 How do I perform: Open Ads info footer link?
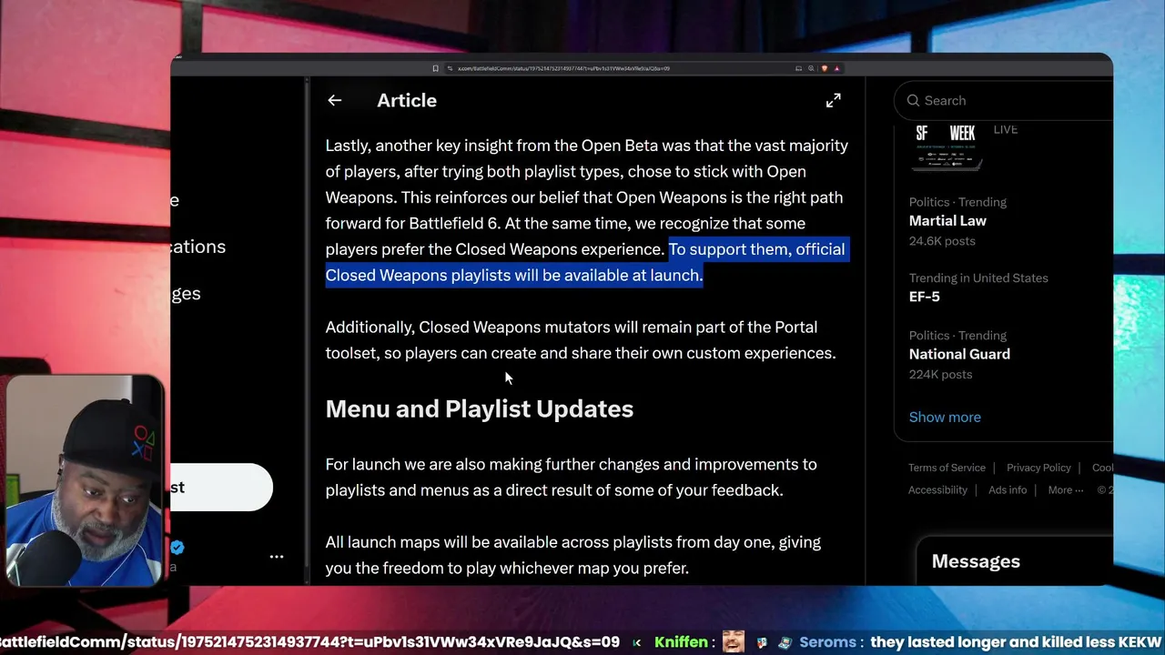(x=1008, y=489)
